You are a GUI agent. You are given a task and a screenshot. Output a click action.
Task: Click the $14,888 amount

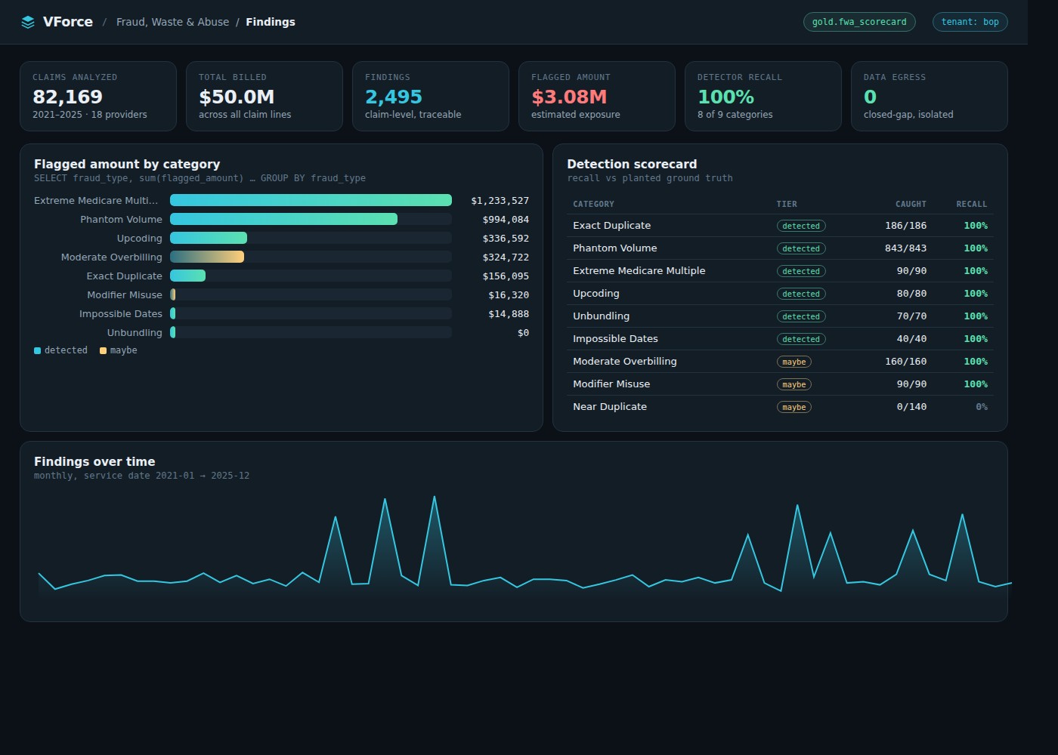pos(509,314)
